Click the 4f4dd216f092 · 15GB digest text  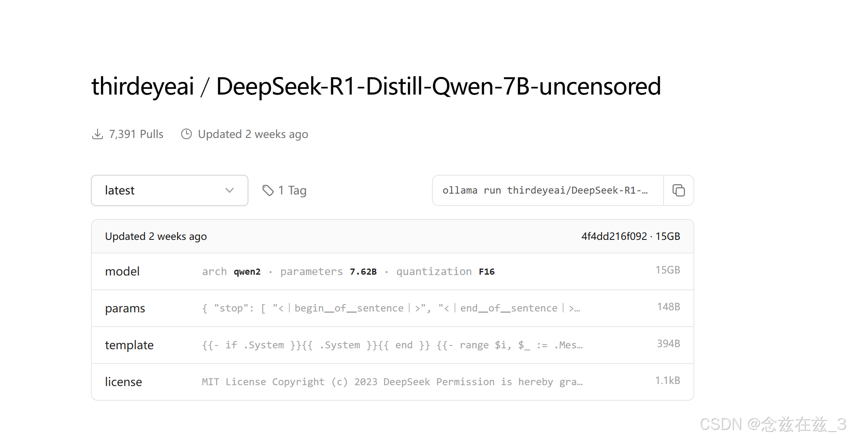[631, 236]
